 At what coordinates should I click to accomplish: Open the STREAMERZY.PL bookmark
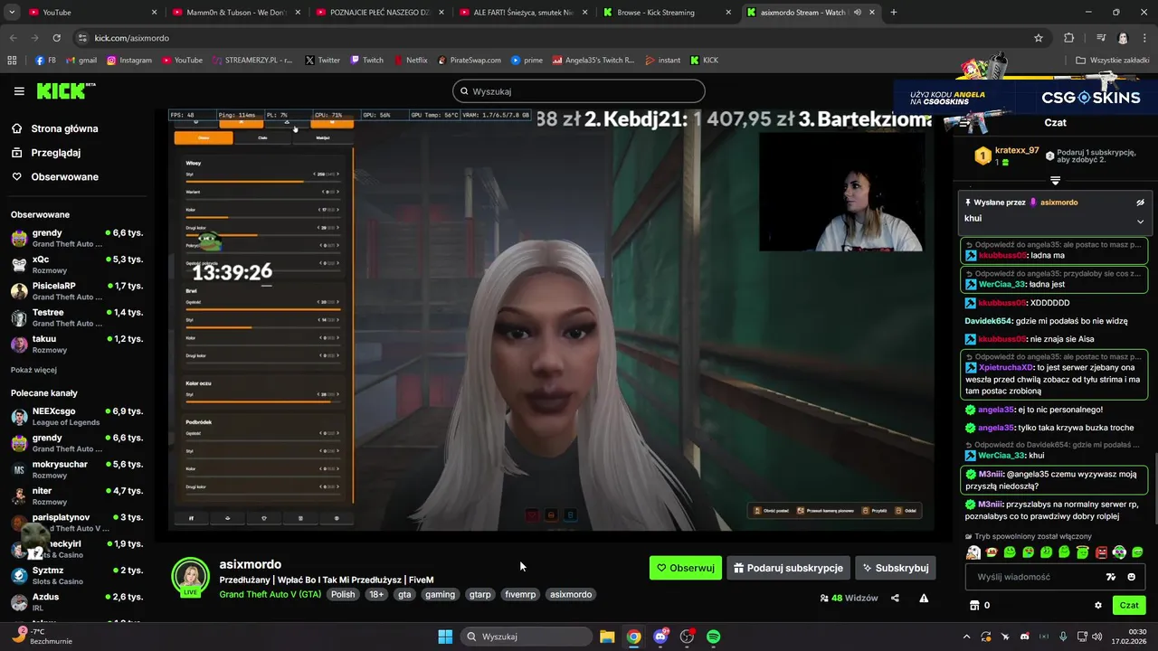[x=252, y=61]
